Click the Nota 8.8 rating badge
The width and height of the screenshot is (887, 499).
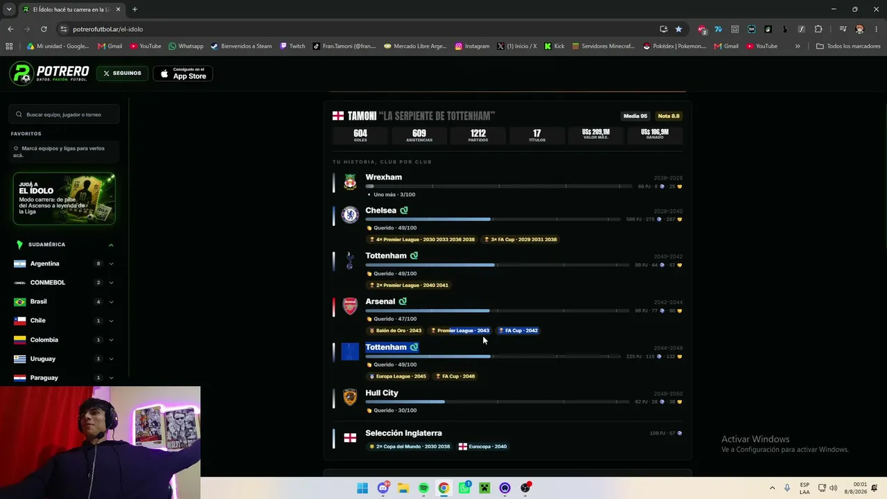[x=669, y=116]
